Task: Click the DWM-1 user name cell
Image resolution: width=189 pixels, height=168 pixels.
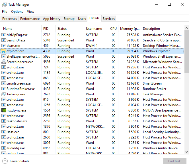Action: (92, 46)
